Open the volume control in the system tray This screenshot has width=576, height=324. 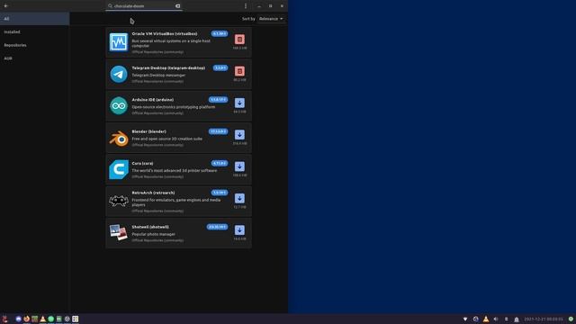(x=496, y=319)
